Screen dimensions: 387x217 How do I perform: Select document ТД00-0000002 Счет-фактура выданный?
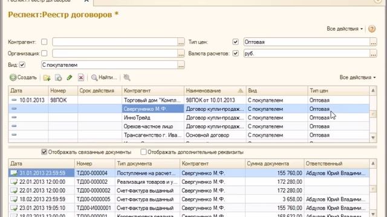click(189, 190)
